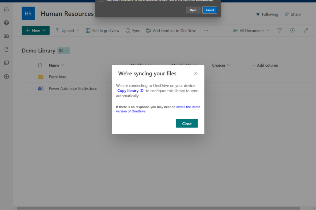316x210 pixels.
Task: Click the HR site logo tile
Action: (x=28, y=13)
